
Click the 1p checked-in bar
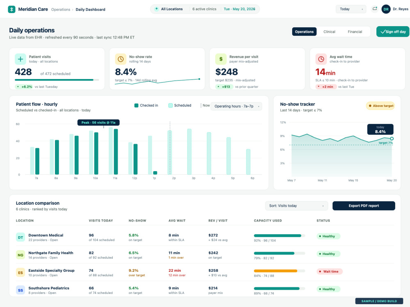click(155, 173)
